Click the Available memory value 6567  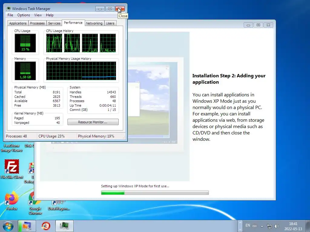coord(56,101)
